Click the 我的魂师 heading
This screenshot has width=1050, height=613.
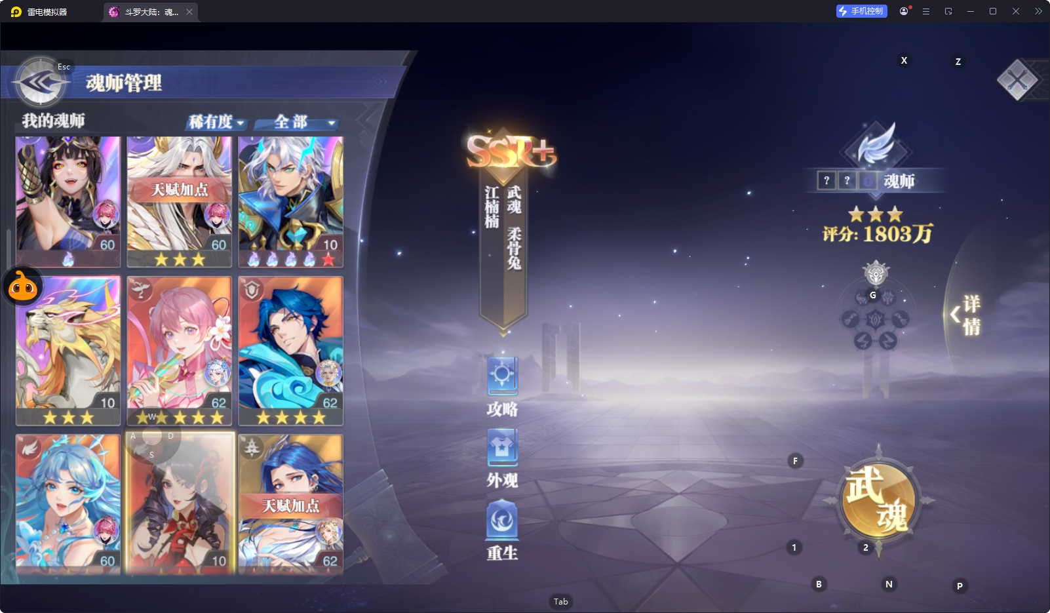(x=53, y=121)
